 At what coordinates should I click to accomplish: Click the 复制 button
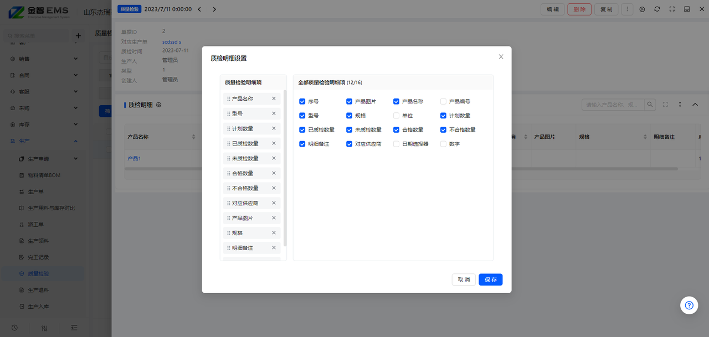pyautogui.click(x=606, y=9)
